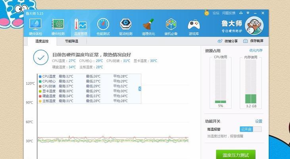Click the 3.2 GB memory value
This screenshot has width=290, height=159.
(251, 106)
